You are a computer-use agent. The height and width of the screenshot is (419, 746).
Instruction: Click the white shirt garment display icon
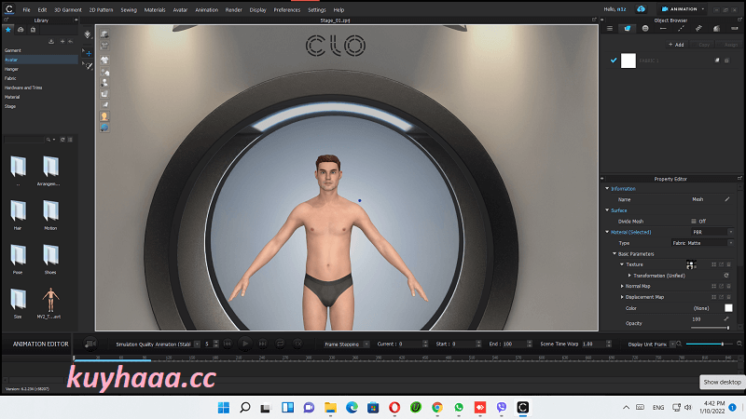pyautogui.click(x=104, y=60)
